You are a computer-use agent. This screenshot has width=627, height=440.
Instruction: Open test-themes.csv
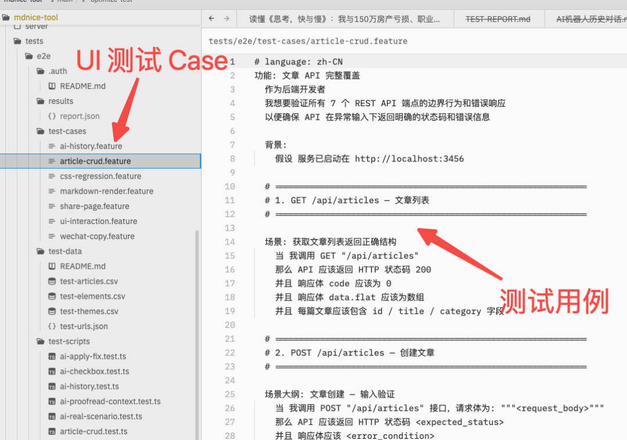point(89,311)
